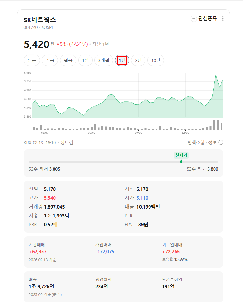Click the 거래량 value 1,897,045
243x304 pixels.
coord(54,207)
